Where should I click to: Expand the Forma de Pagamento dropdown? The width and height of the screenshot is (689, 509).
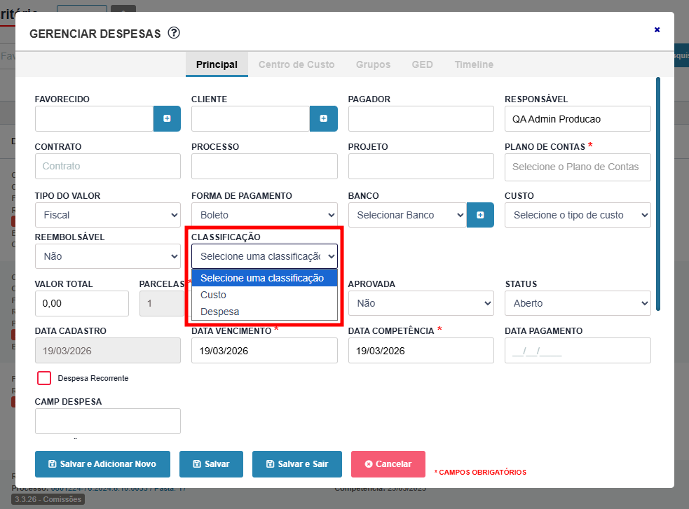(264, 215)
